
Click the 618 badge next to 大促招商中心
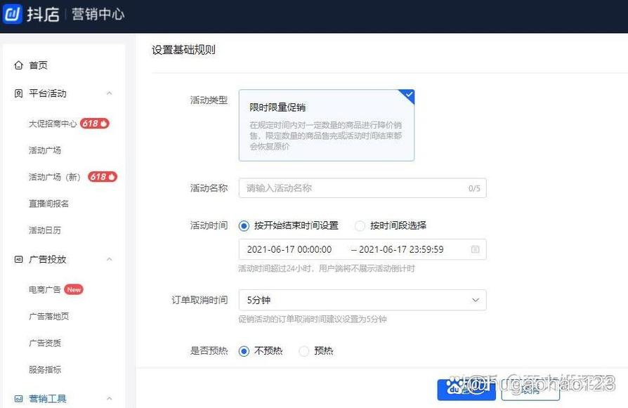(95, 124)
